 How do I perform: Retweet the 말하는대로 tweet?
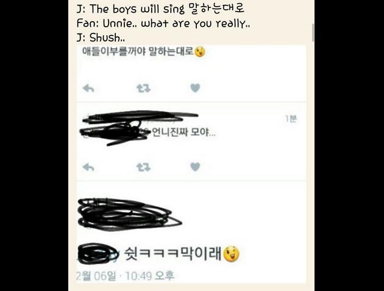tap(143, 88)
